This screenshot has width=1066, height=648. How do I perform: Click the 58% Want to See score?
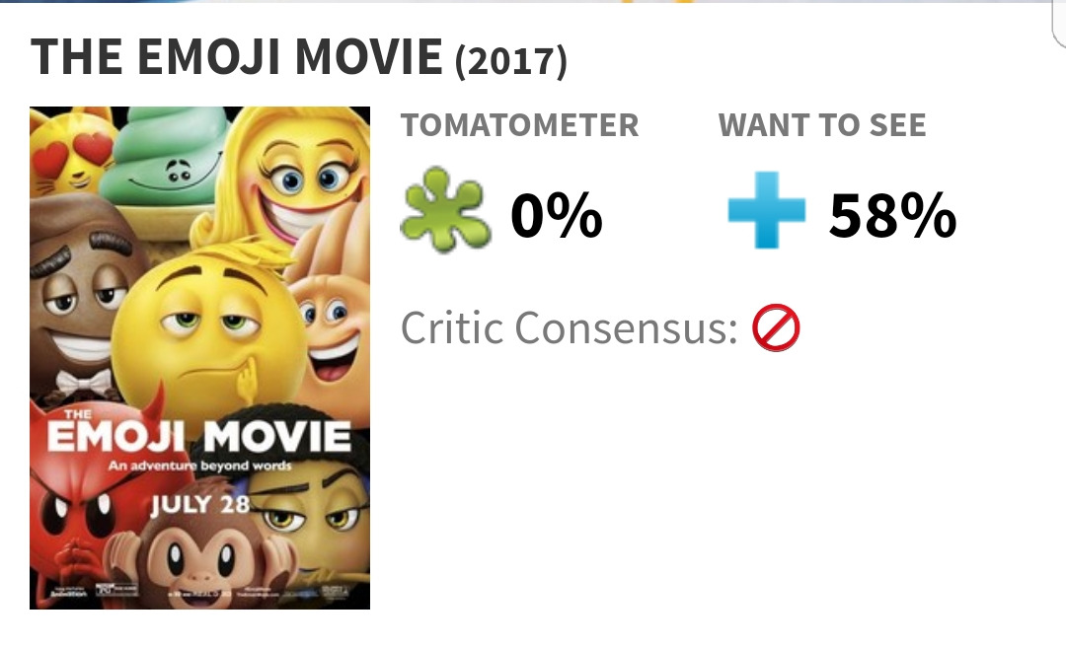892,214
